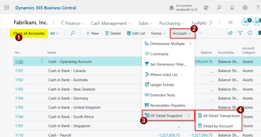The width and height of the screenshot is (261, 137).
Task: Search the Chart of Accounts list
Action: tap(72, 33)
